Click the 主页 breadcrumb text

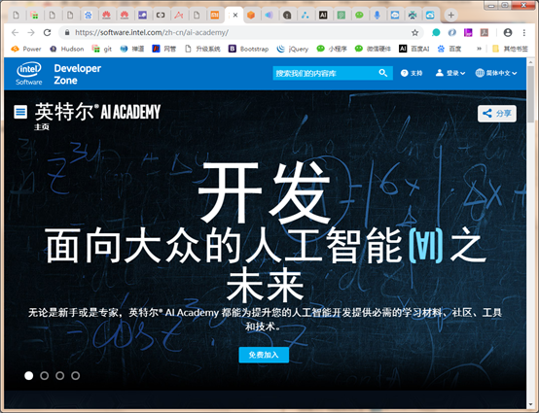[x=42, y=127]
